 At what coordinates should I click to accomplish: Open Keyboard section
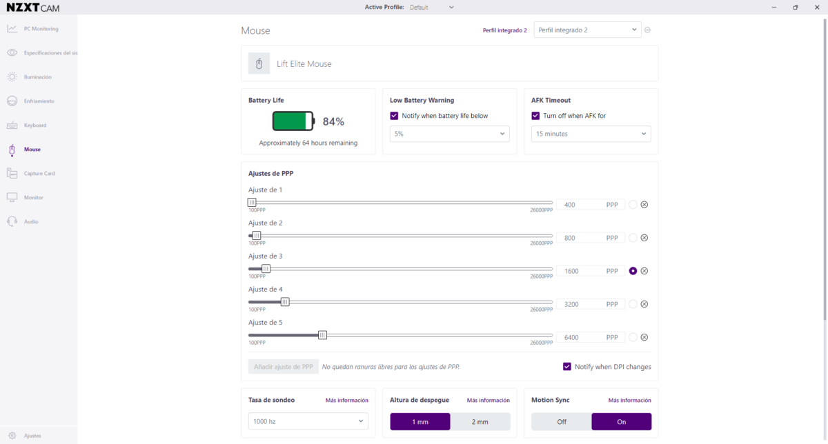click(35, 125)
